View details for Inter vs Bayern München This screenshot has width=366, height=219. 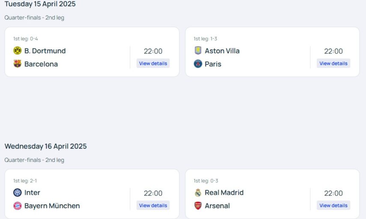pos(153,205)
